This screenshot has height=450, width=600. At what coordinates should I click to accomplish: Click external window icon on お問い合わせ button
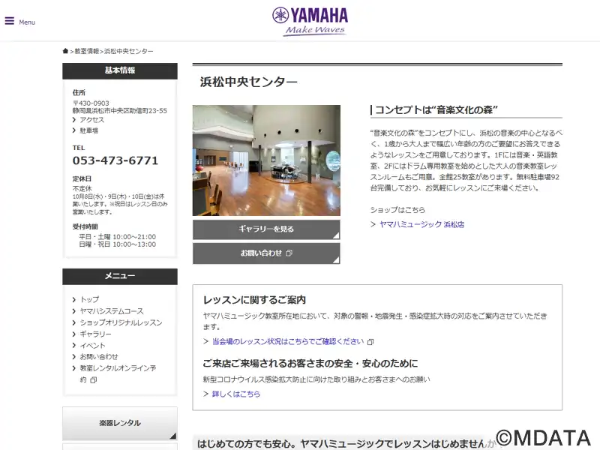click(x=289, y=253)
